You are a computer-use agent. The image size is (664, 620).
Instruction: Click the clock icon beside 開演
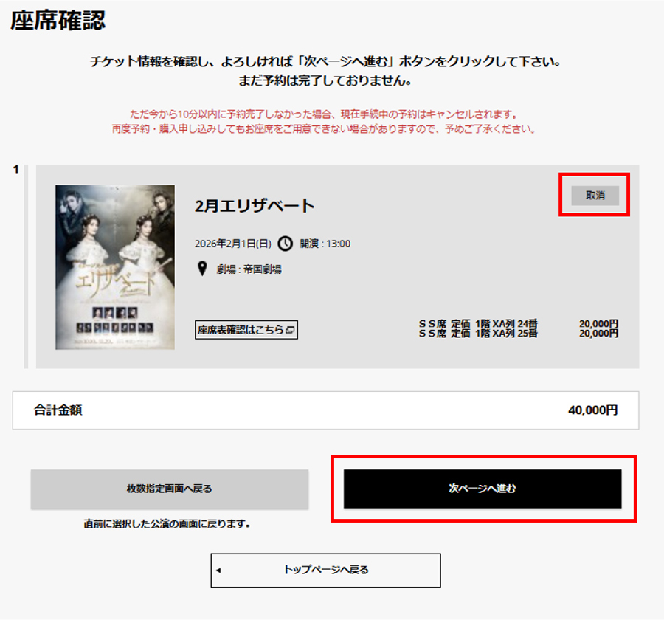point(285,244)
